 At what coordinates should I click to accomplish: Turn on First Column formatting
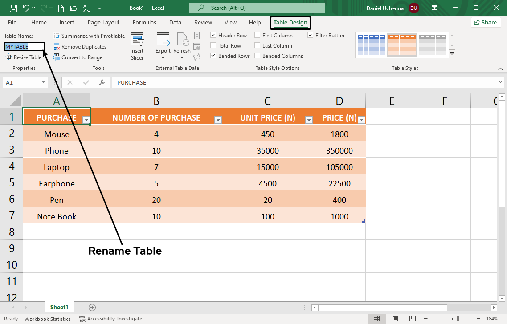pyautogui.click(x=258, y=35)
